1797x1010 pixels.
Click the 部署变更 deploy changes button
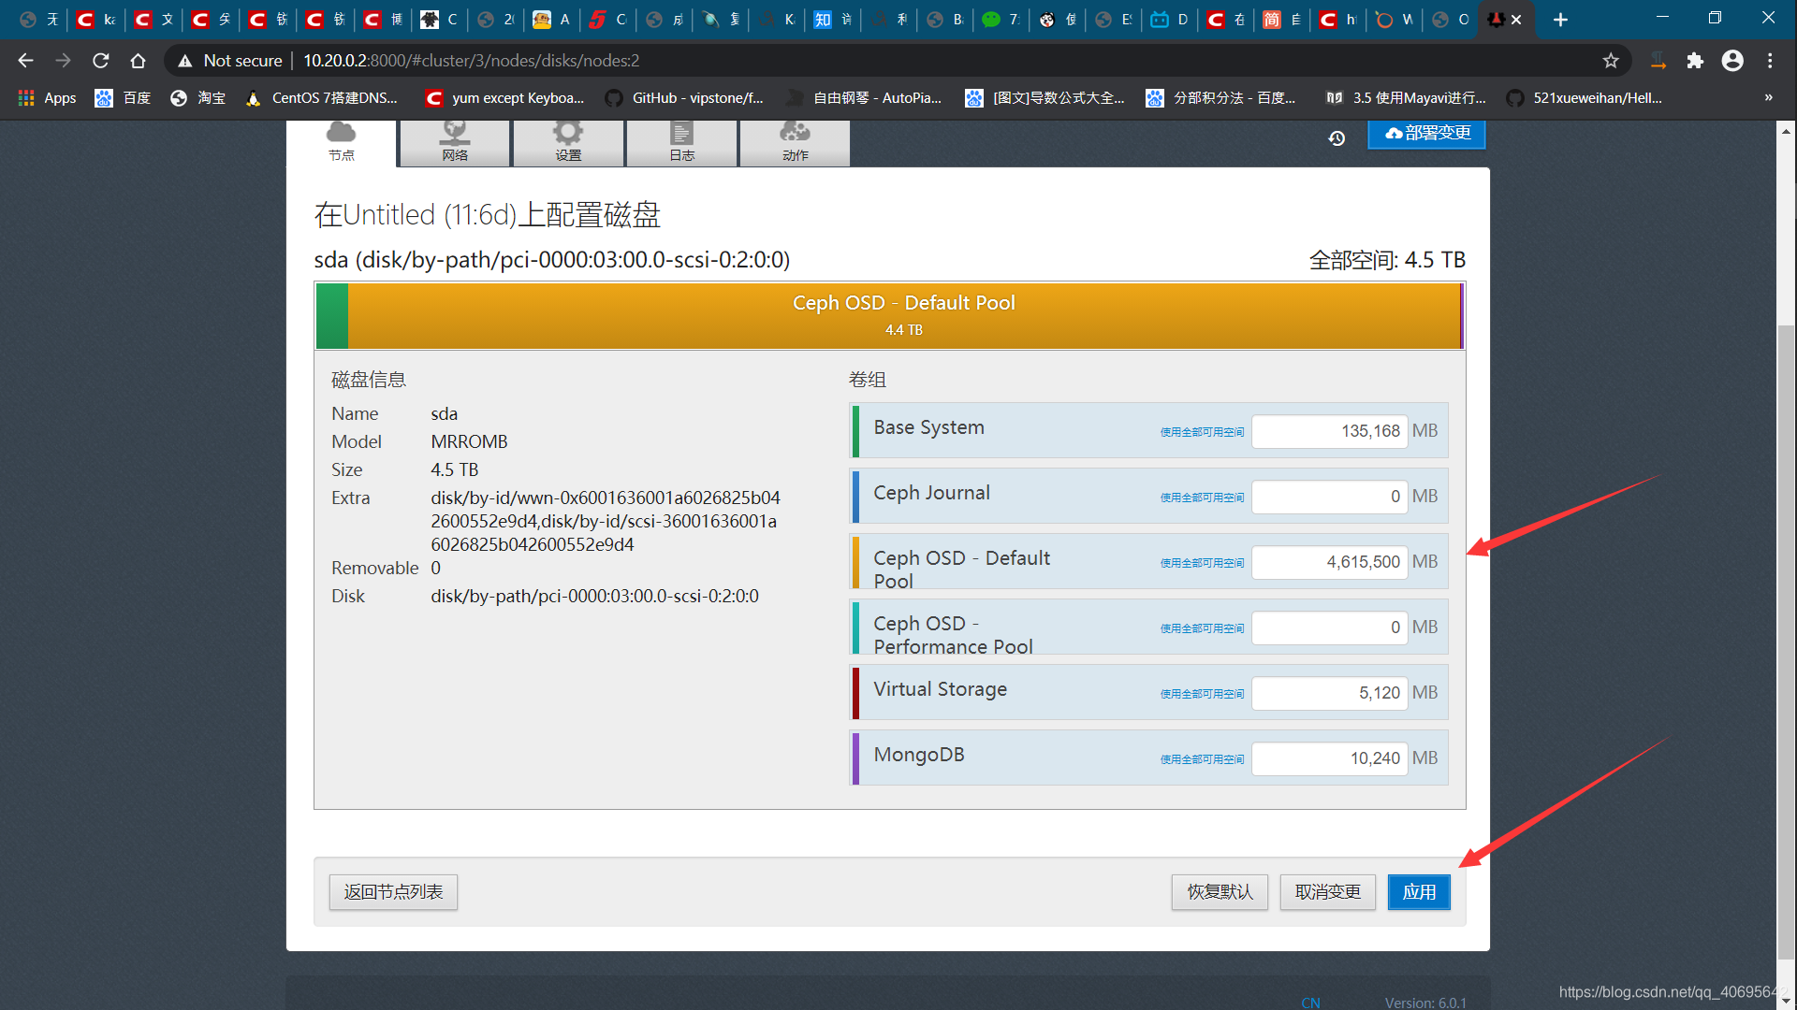point(1426,134)
